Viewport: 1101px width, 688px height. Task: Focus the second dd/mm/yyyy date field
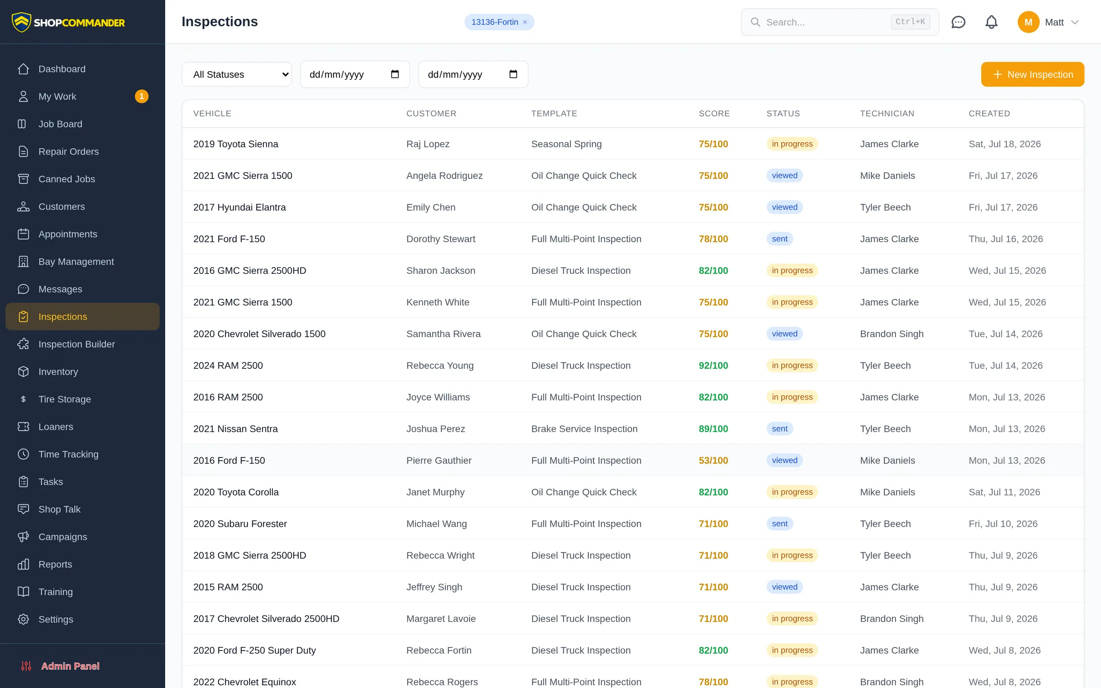tap(473, 74)
